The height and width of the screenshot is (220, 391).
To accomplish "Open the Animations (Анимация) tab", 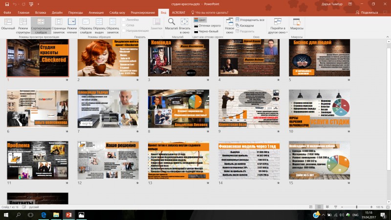I will pyautogui.click(x=96, y=13).
